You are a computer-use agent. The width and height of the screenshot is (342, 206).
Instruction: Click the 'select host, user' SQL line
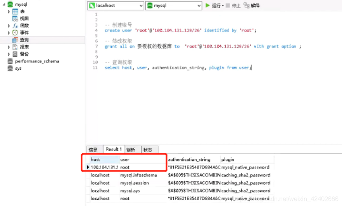point(178,68)
